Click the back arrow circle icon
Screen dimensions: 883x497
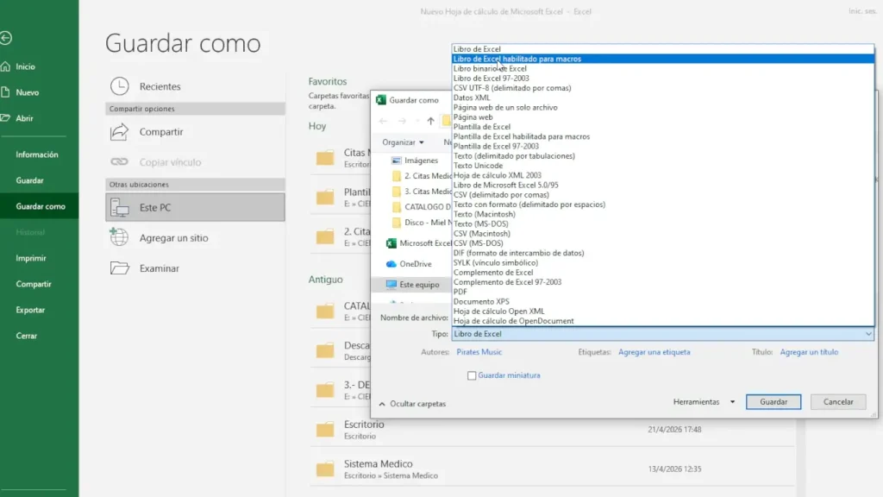click(x=6, y=38)
